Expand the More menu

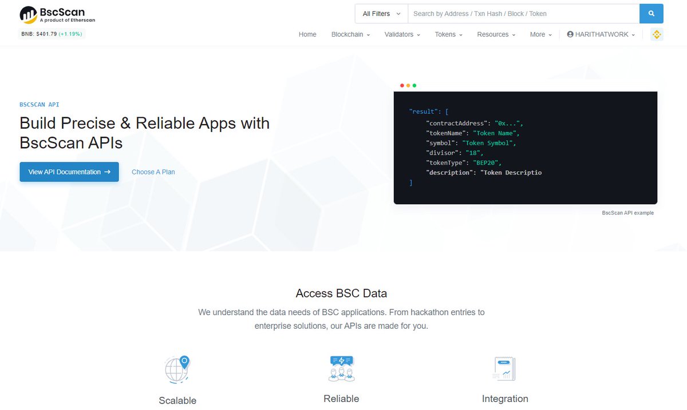pyautogui.click(x=540, y=34)
